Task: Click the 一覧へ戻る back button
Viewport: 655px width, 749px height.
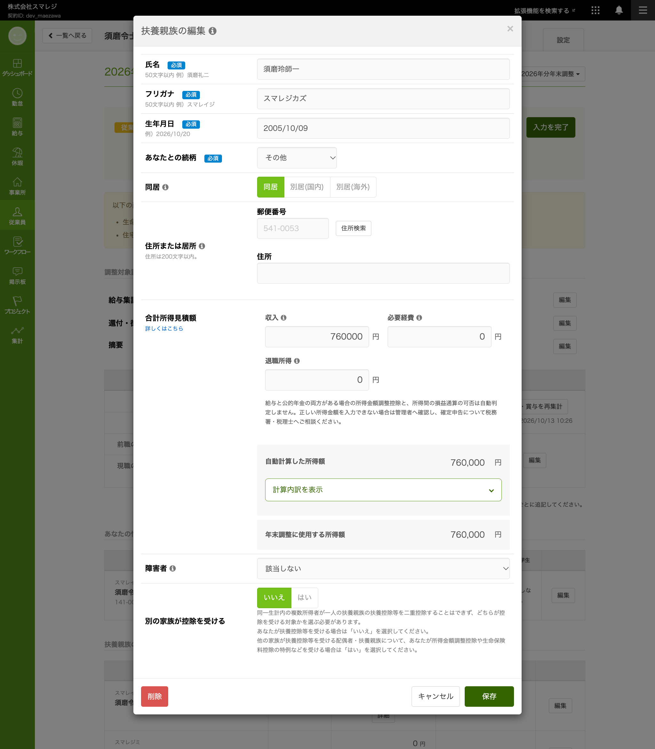Action: point(67,36)
